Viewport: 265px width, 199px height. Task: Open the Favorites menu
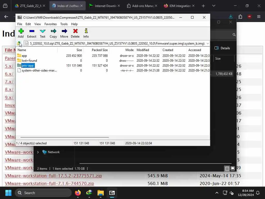(50, 24)
